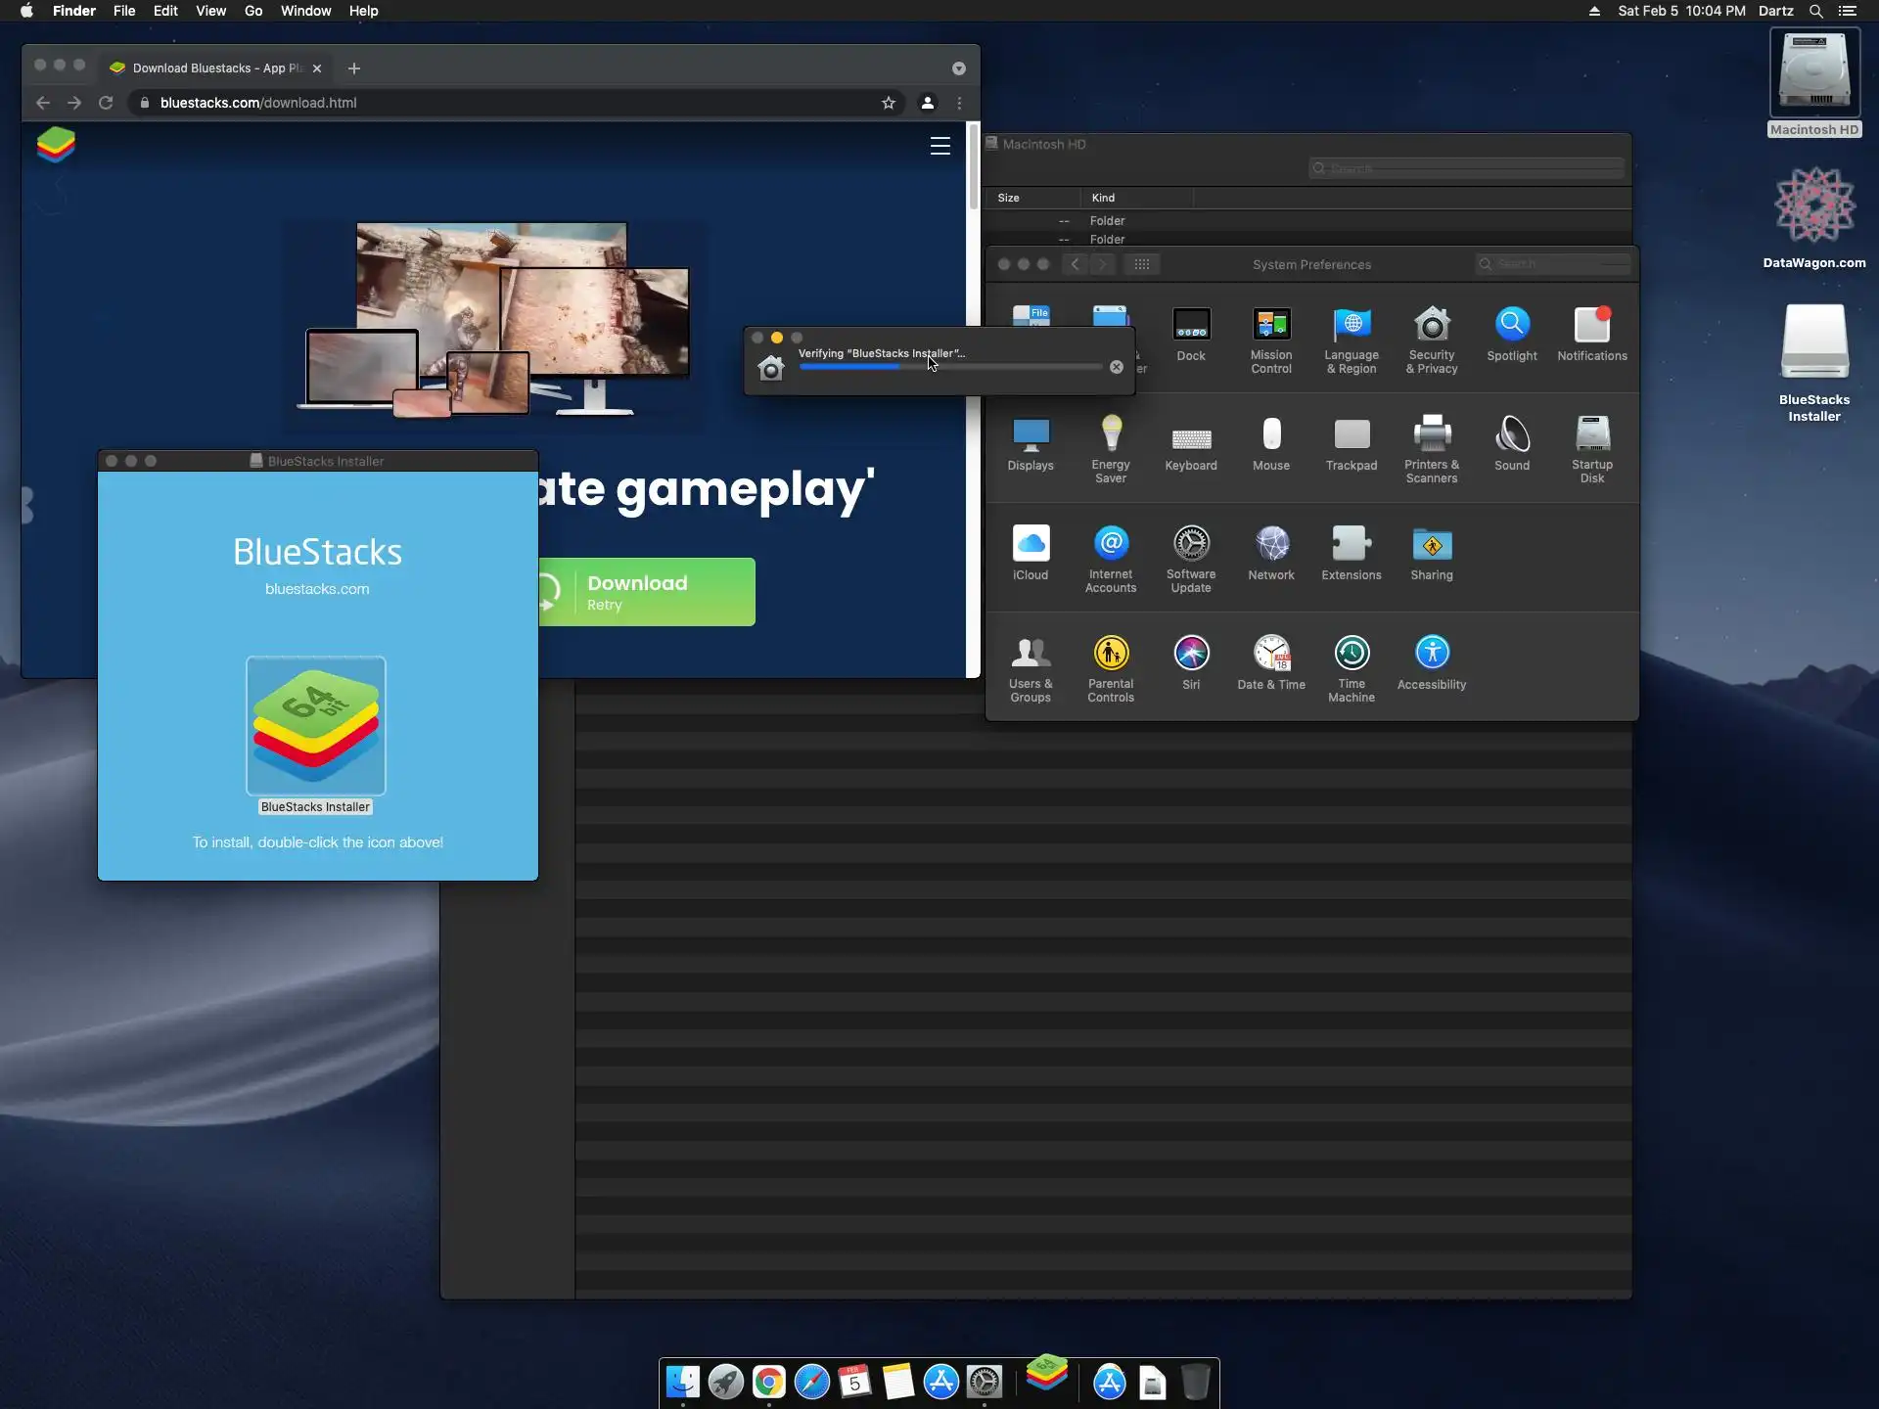This screenshot has height=1409, width=1879.
Task: Click the green Download Retry button
Action: 647,592
